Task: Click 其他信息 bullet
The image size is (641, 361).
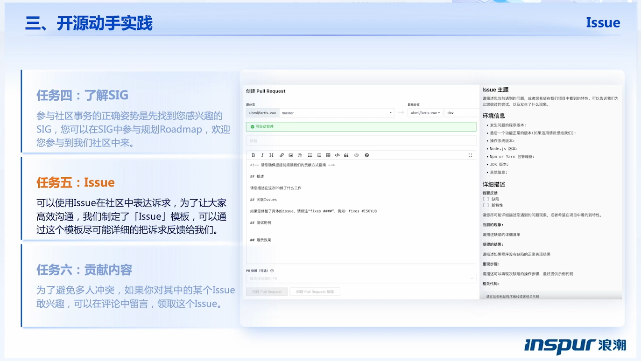Action: 499,172
